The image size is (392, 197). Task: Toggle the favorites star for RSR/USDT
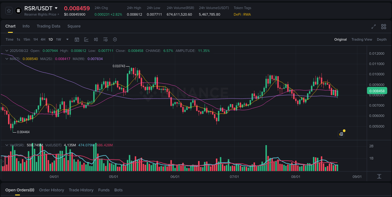[x=8, y=10]
